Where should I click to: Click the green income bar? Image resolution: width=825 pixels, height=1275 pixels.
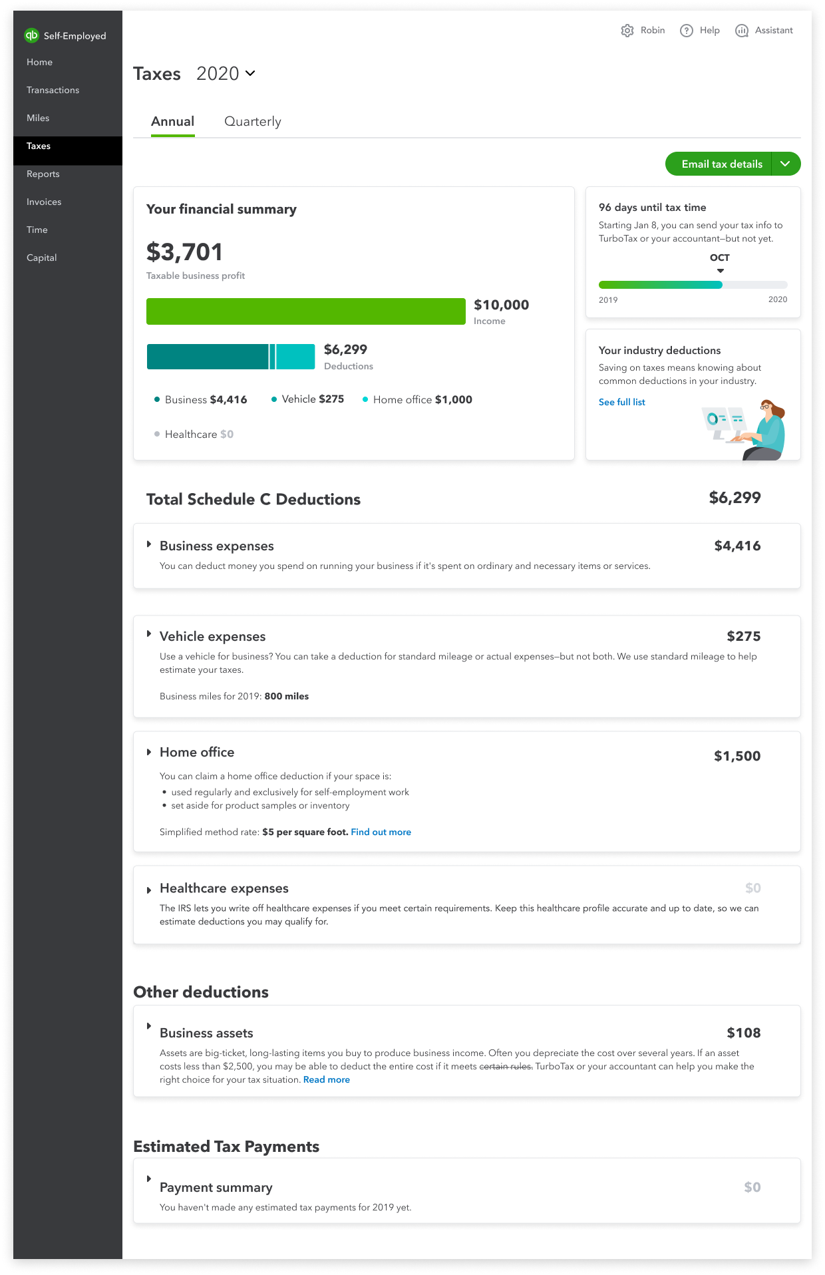tap(306, 311)
